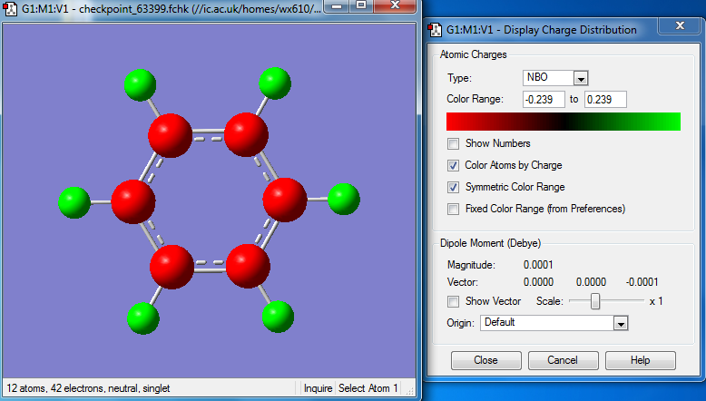Click the GaussView icon in molecule window title
The height and width of the screenshot is (401, 706).
tap(10, 8)
